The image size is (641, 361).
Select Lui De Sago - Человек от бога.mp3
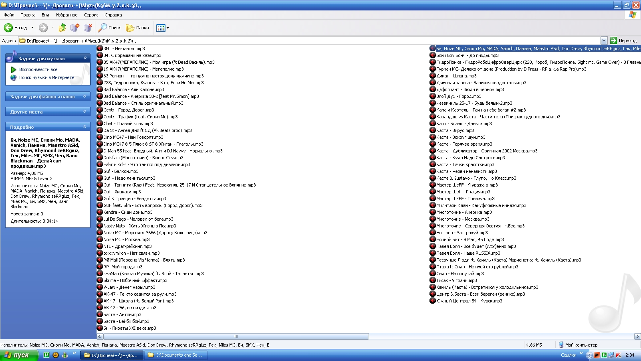[138, 219]
